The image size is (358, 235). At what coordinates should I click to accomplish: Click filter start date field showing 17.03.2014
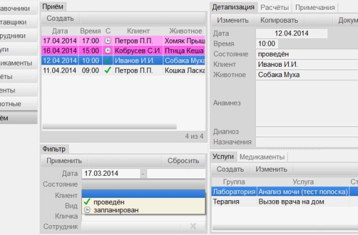[x=110, y=173]
